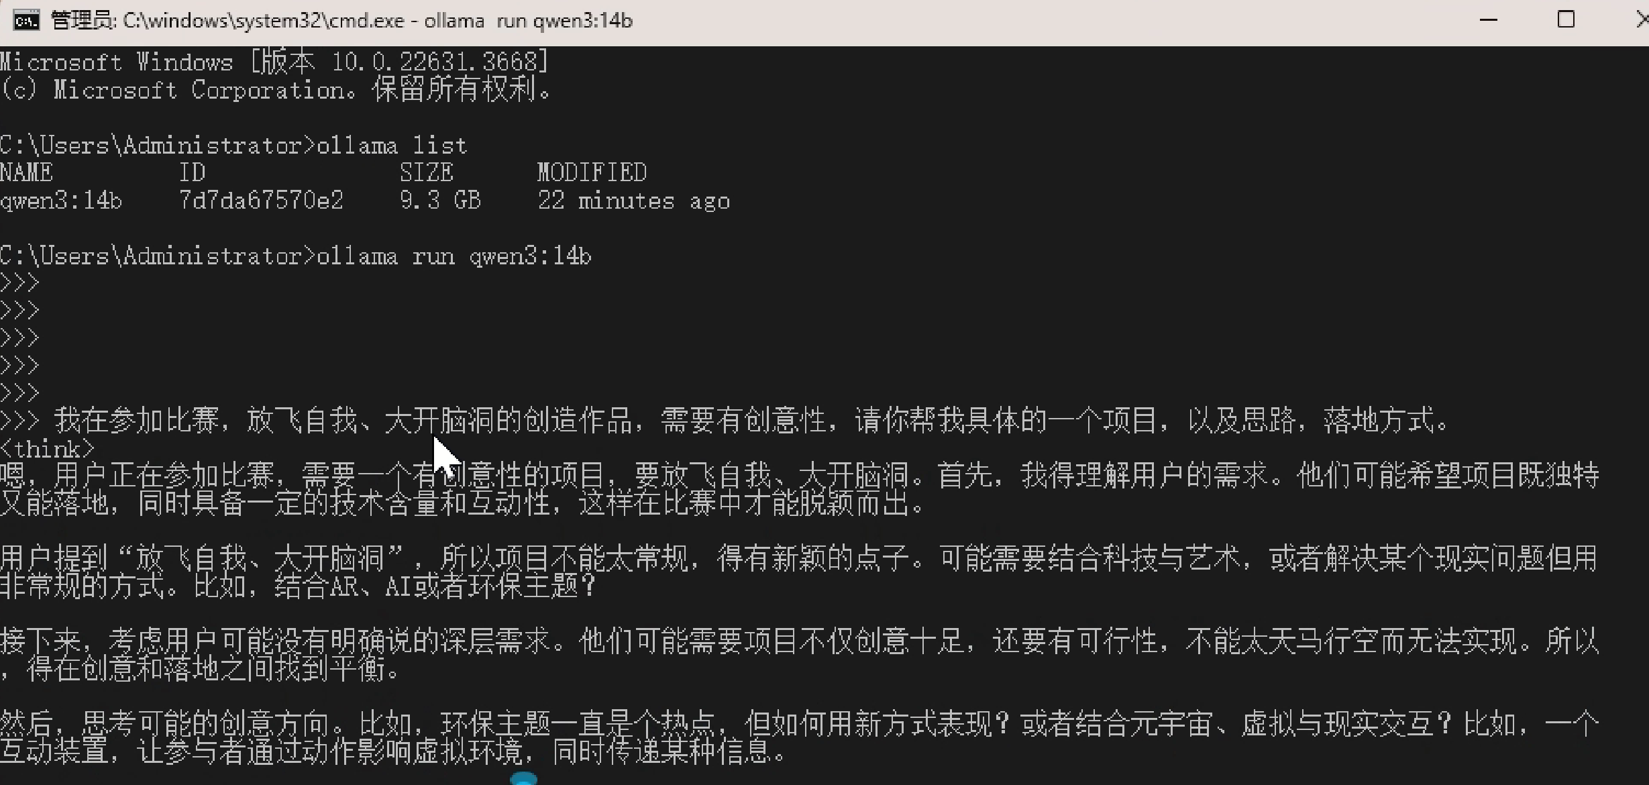
Task: Maximize the command prompt window
Action: pyautogui.click(x=1565, y=20)
